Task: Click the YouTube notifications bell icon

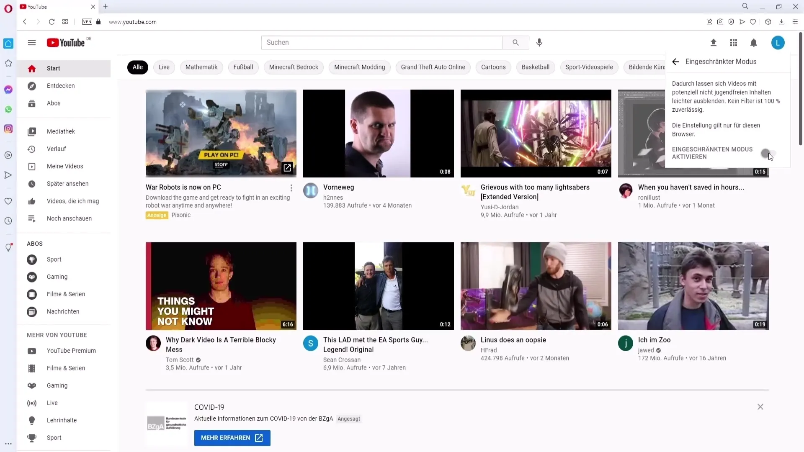Action: coord(753,43)
